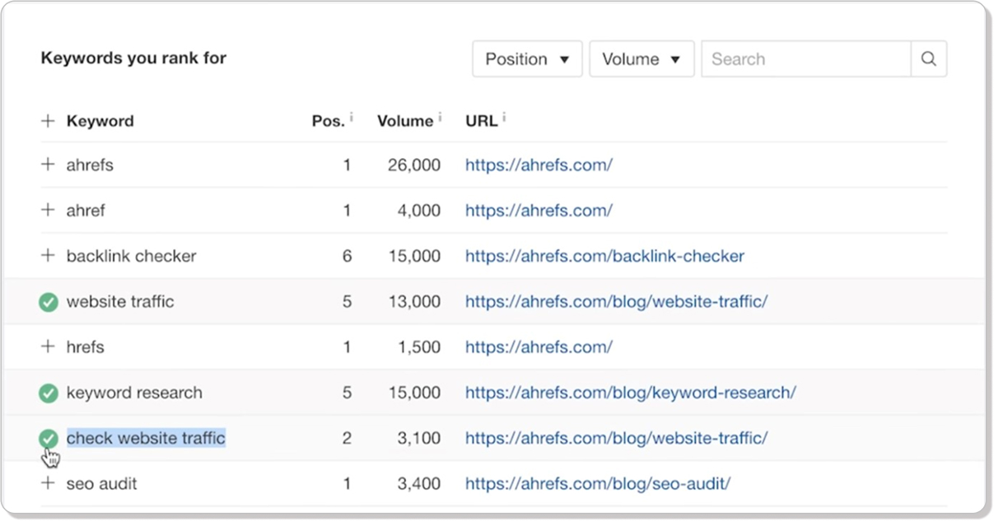Open website-traffic URL in 'check website traffic' row
This screenshot has height=521, width=994.
[x=616, y=438]
